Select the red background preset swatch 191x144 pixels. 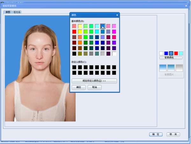click(176, 53)
